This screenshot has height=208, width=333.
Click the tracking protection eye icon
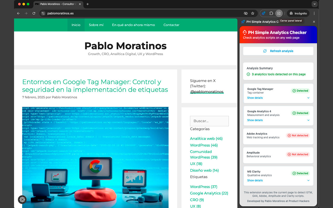point(245,13)
